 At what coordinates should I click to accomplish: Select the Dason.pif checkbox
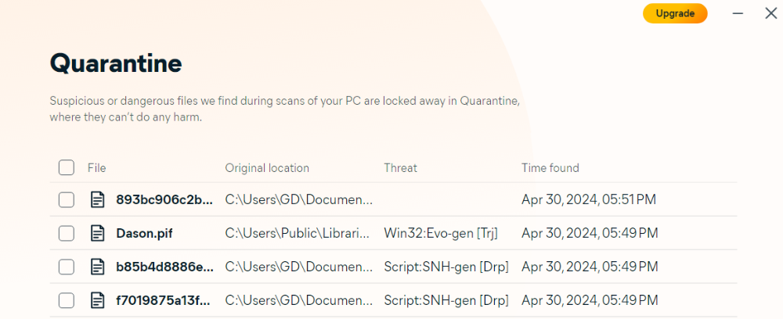tap(67, 233)
